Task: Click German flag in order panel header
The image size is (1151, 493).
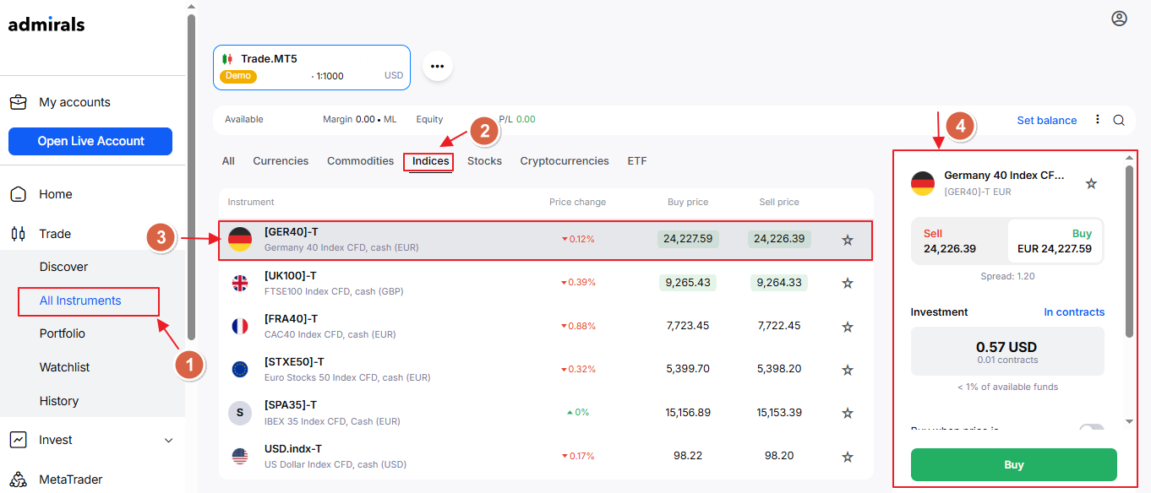Action: (x=922, y=183)
